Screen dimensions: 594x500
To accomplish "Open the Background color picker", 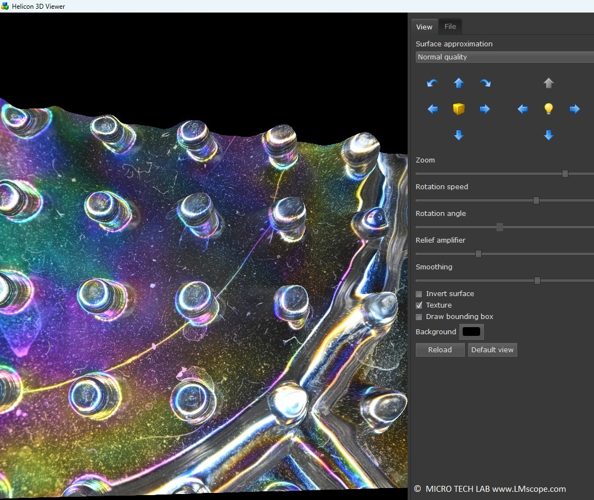I will (x=471, y=332).
